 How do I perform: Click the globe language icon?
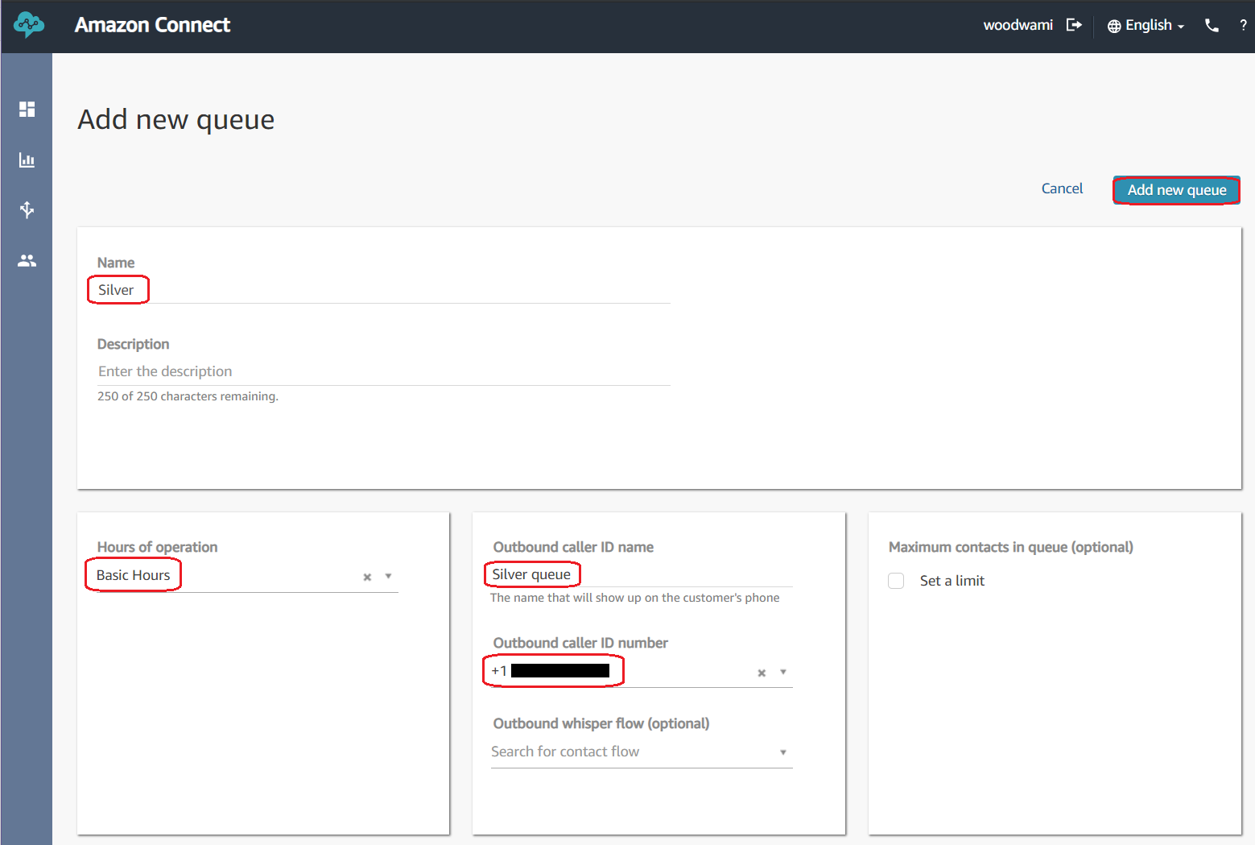click(x=1114, y=26)
